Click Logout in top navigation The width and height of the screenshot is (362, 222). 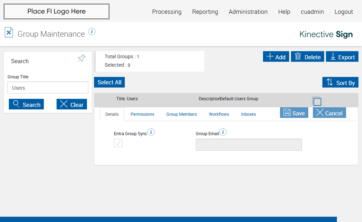click(x=344, y=12)
